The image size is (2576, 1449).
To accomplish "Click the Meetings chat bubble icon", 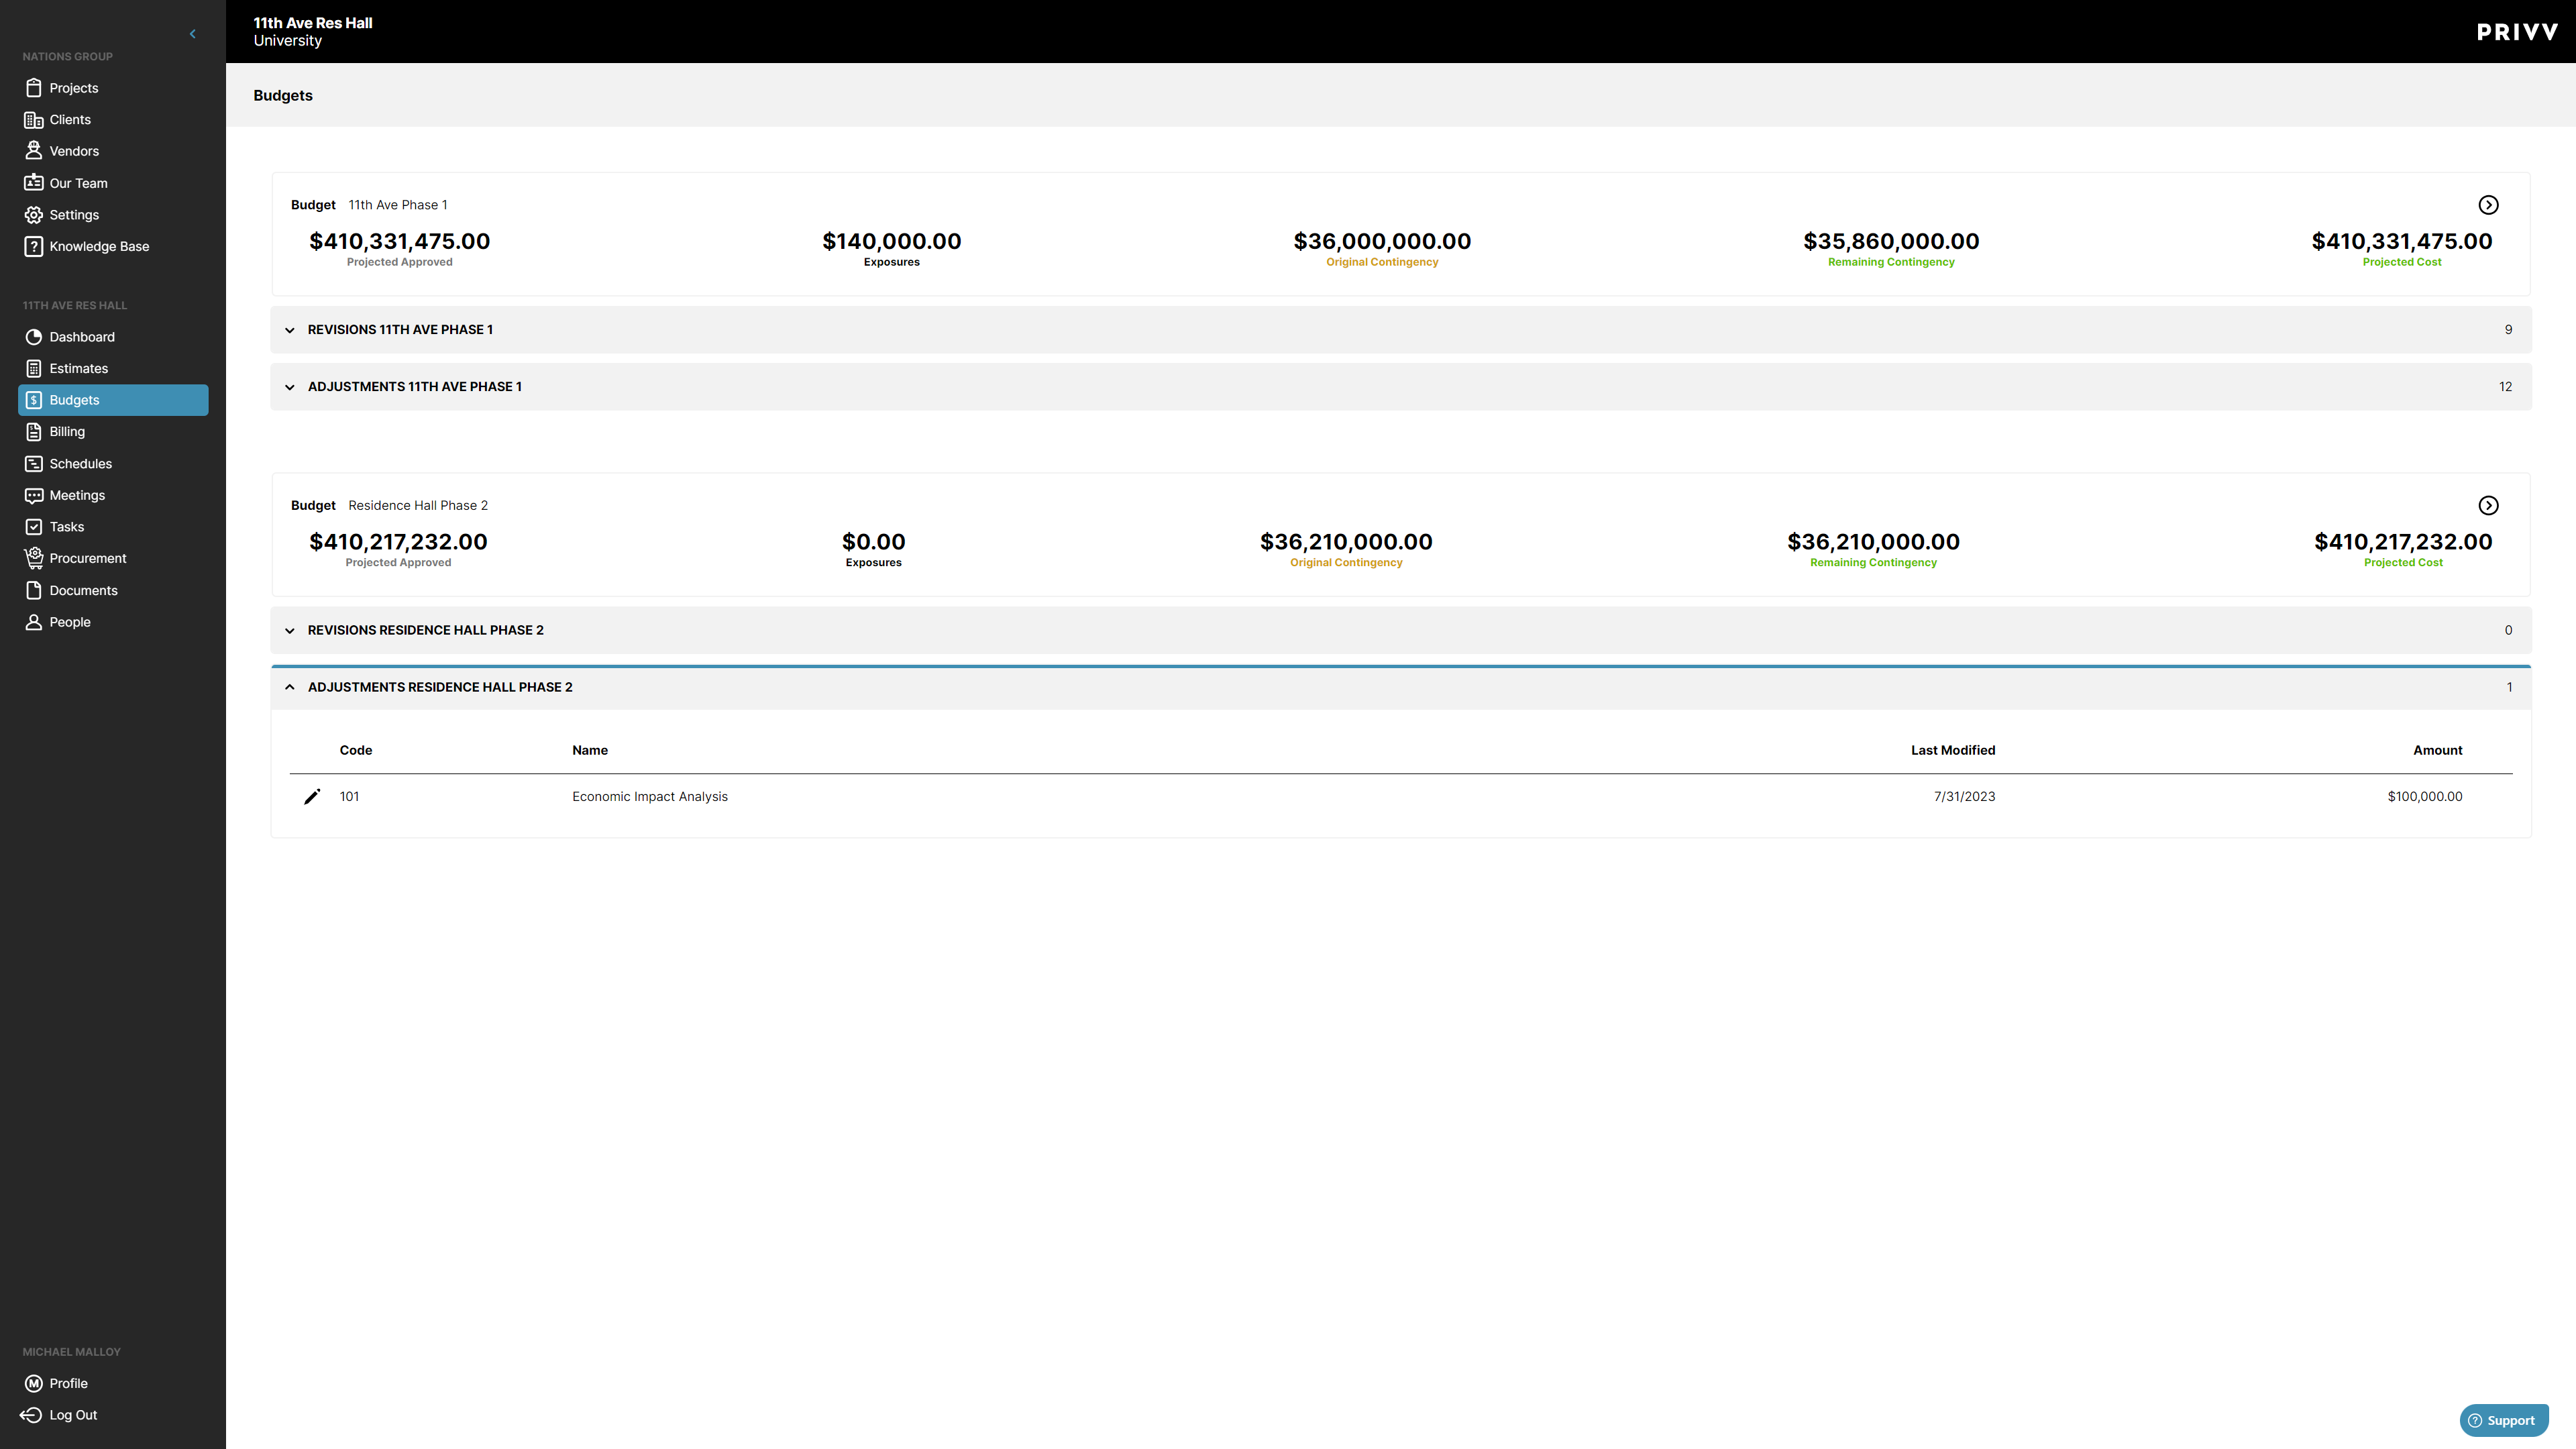I will pyautogui.click(x=34, y=496).
